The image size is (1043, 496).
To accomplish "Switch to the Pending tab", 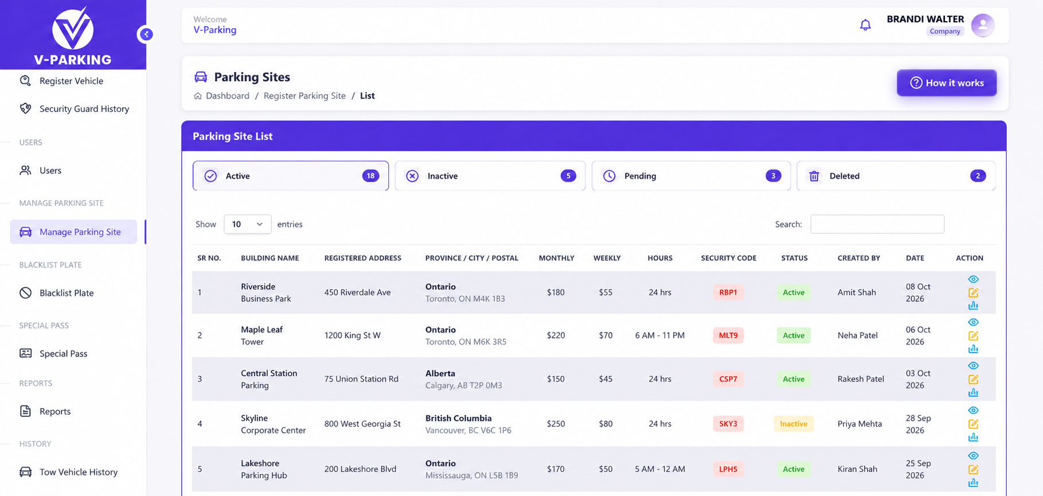I will [691, 176].
